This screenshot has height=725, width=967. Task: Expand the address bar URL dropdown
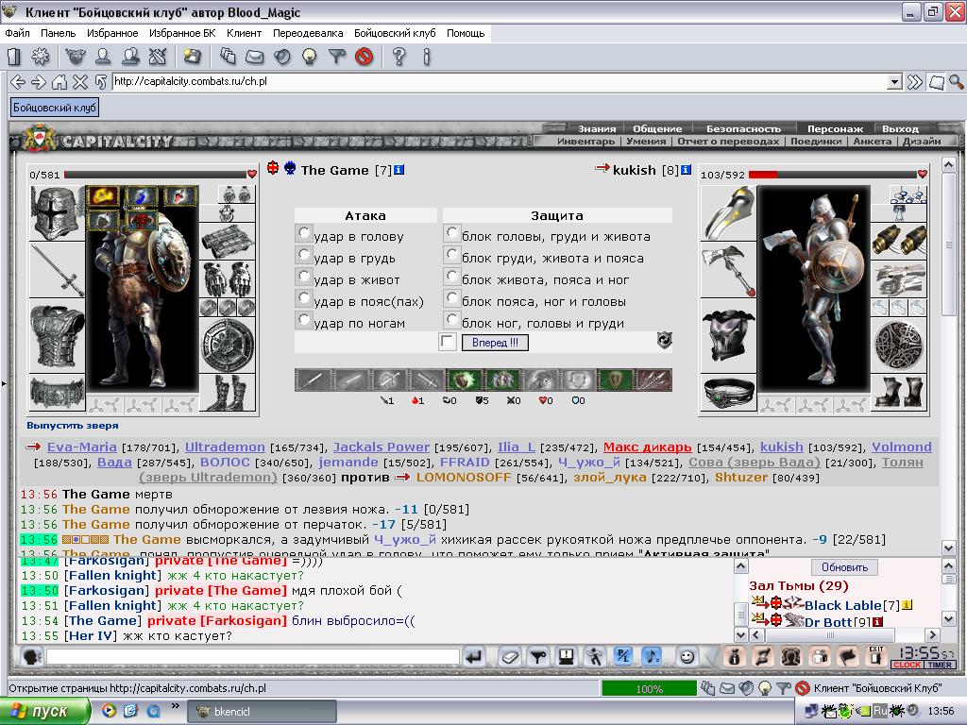[894, 81]
